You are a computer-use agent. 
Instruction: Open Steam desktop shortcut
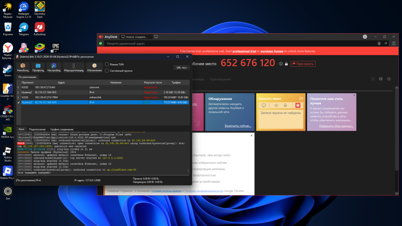click(x=8, y=70)
